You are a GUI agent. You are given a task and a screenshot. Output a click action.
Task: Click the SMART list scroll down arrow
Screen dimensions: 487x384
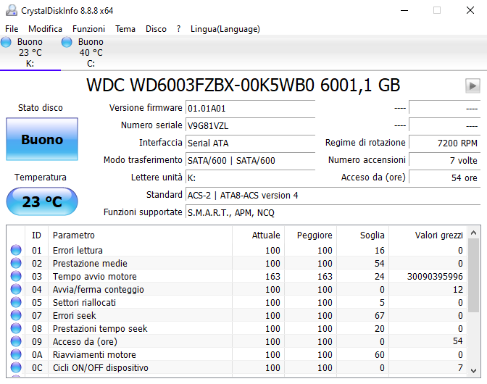(x=474, y=371)
